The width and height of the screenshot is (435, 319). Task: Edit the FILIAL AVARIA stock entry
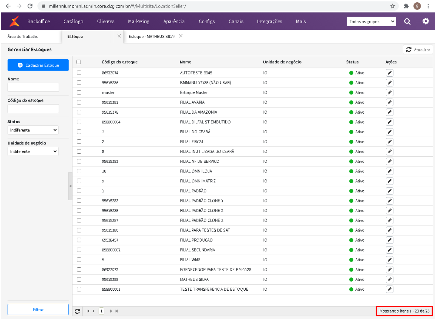(390, 102)
